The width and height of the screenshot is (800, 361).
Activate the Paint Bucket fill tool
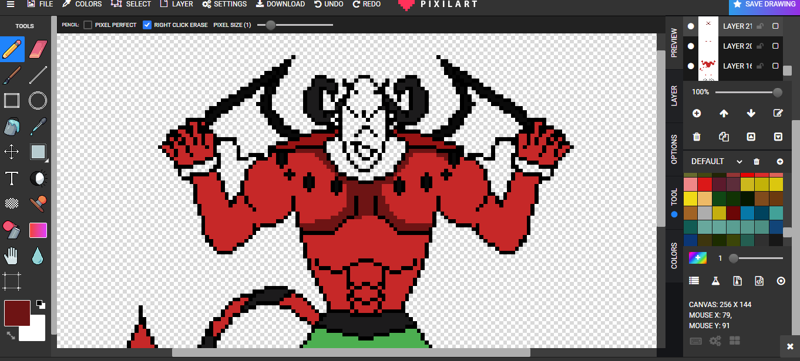[12, 127]
